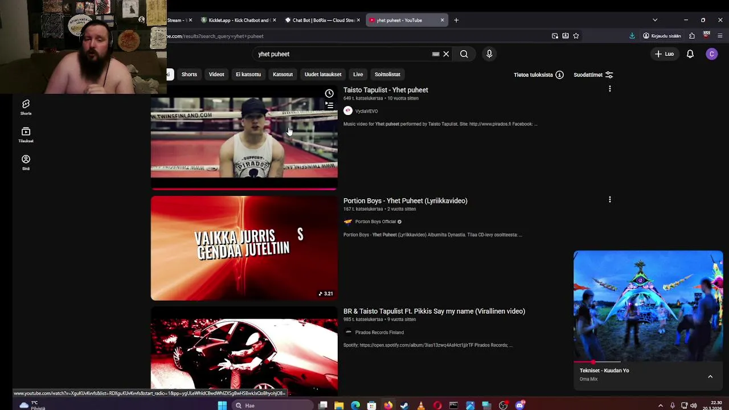Select the Uudet lataukset filter chip

click(x=323, y=74)
